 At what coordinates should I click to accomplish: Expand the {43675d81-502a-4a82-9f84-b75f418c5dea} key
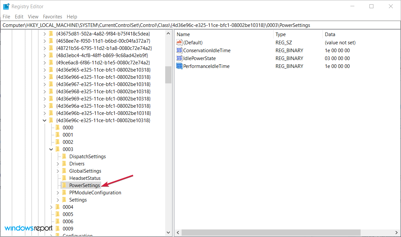coord(45,33)
